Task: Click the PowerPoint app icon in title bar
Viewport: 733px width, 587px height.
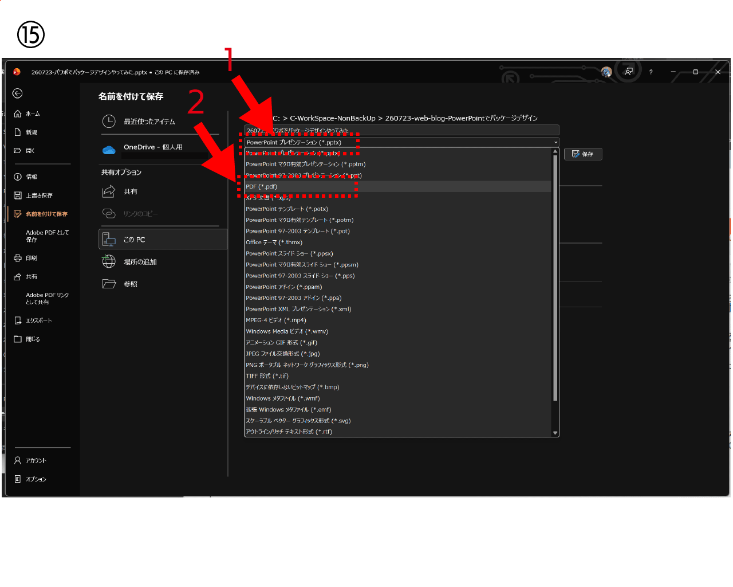Action: [17, 72]
